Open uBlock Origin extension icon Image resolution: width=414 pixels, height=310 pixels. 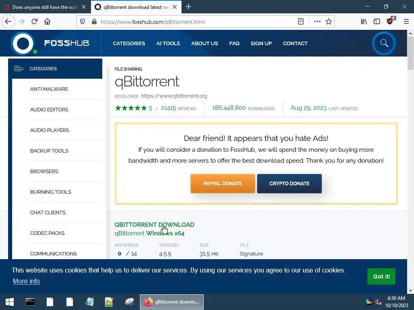coord(390,21)
